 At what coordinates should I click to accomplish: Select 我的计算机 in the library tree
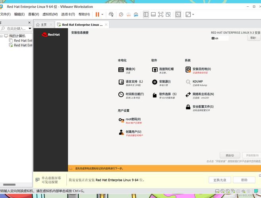click(17, 36)
